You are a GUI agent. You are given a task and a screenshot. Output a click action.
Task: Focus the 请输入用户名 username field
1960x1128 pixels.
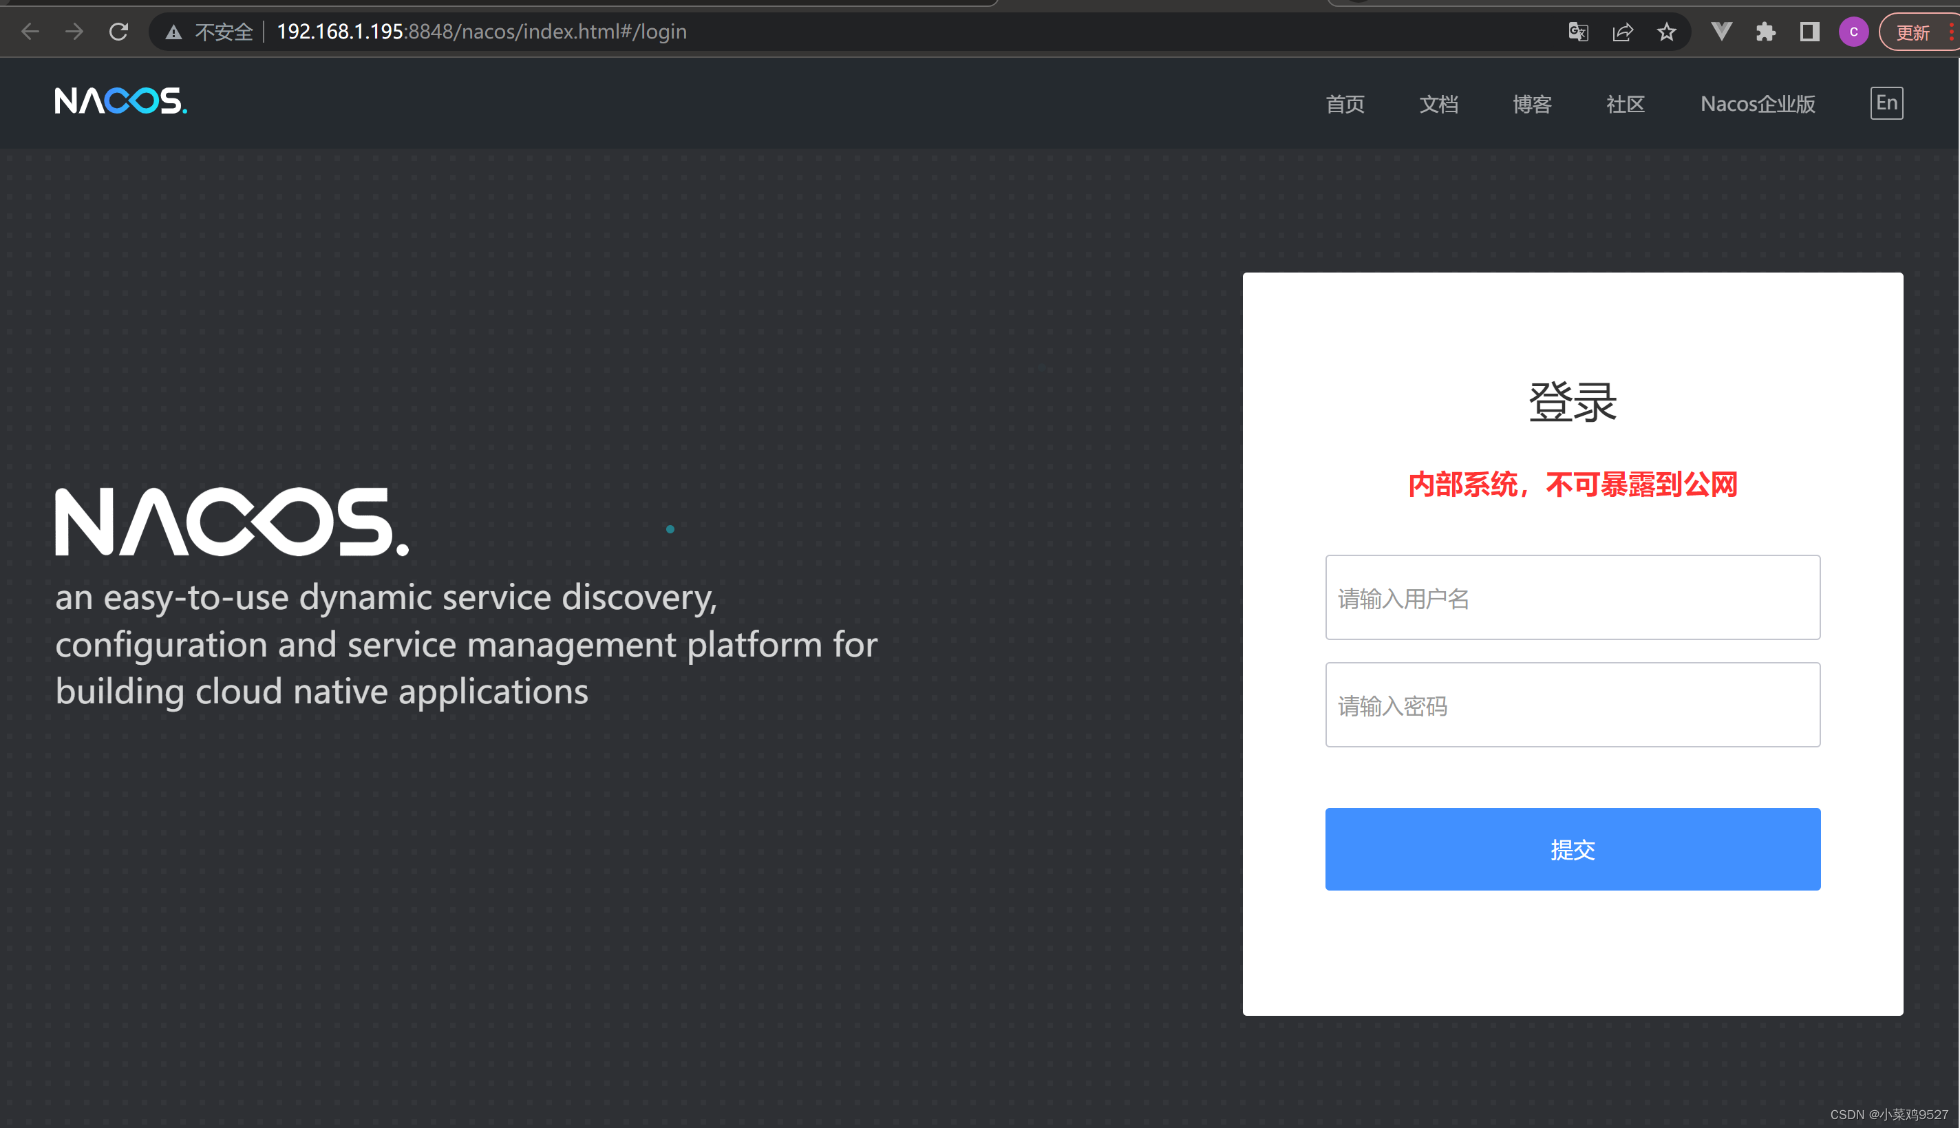click(x=1573, y=597)
